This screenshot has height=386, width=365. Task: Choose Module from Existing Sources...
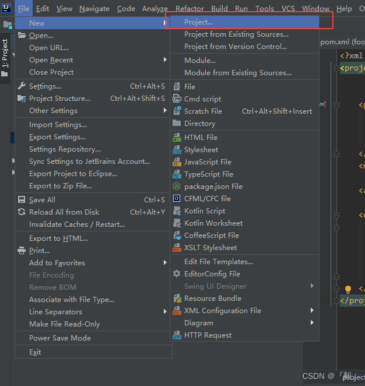pyautogui.click(x=245, y=73)
